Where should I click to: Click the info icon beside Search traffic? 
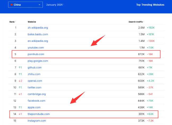144,21
